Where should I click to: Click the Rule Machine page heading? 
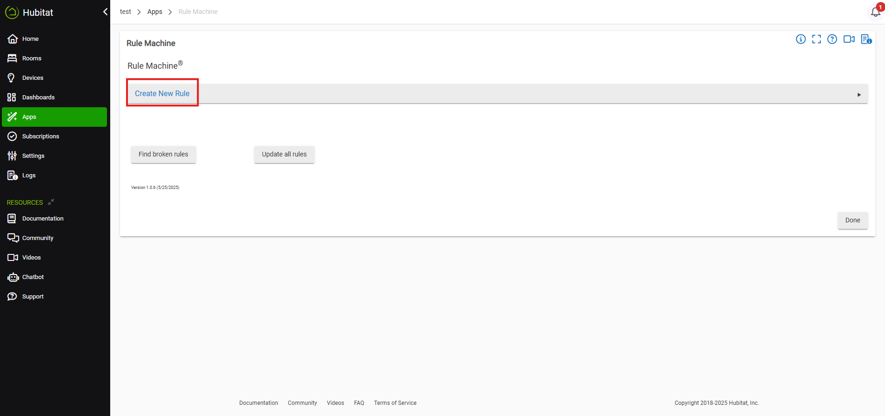[x=151, y=43]
